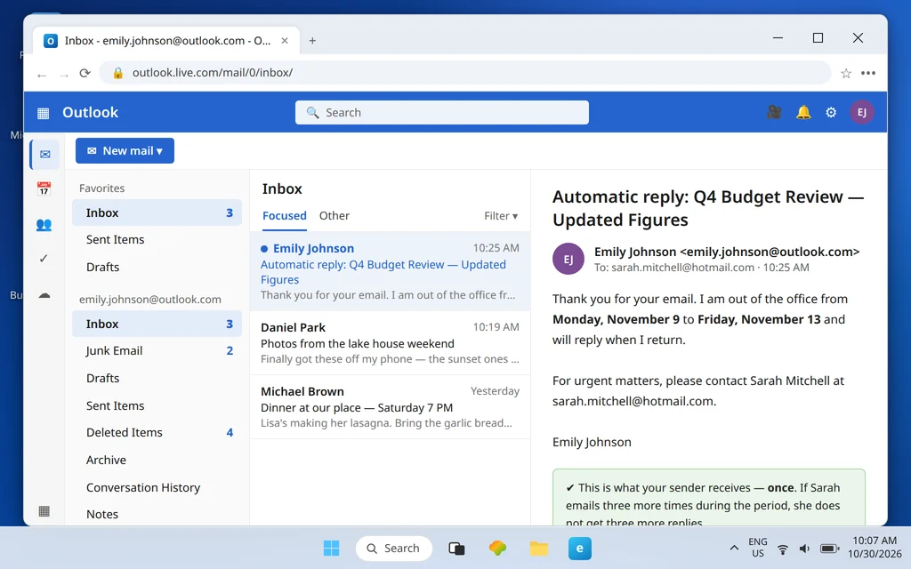This screenshot has width=911, height=569.
Task: Open the taskbar clock and date
Action: (x=875, y=548)
